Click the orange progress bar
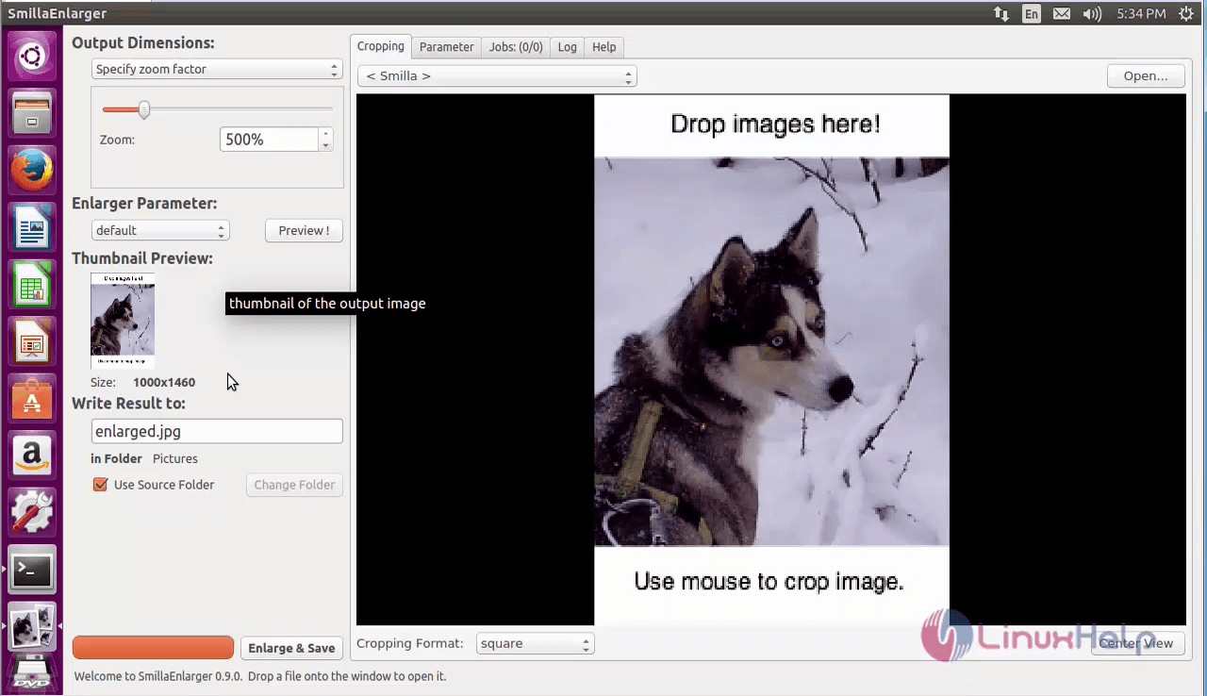The width and height of the screenshot is (1207, 696). [x=153, y=647]
